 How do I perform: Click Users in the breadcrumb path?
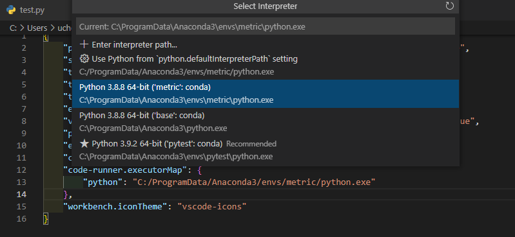[x=37, y=28]
